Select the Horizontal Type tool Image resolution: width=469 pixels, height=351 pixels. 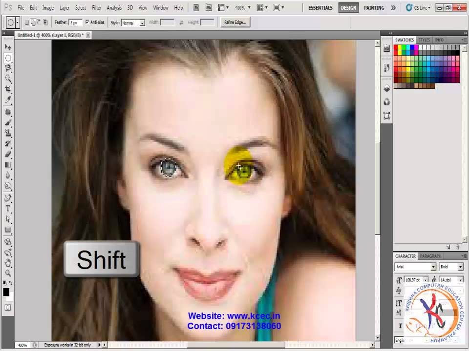pyautogui.click(x=8, y=209)
